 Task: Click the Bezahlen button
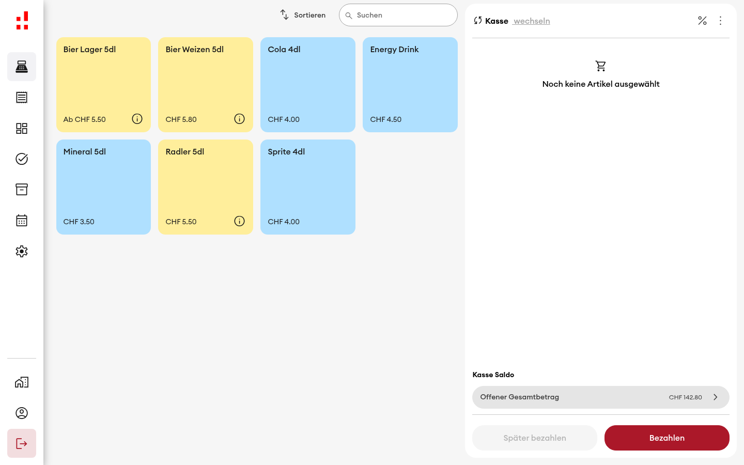click(x=667, y=438)
